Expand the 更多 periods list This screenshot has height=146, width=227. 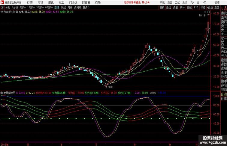click(86, 7)
